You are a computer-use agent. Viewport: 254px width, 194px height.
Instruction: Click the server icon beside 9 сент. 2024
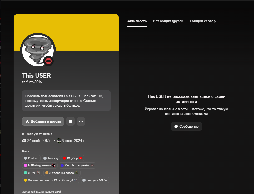tap(59, 141)
